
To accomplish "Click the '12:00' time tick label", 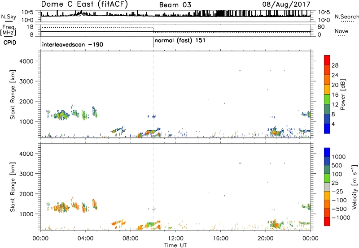I will pos(175,238).
